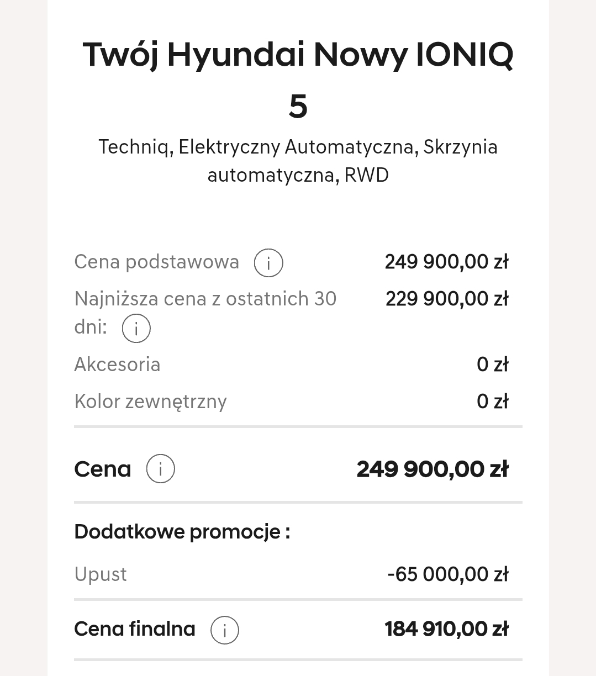The image size is (596, 676).
Task: Click the Akcesoria 0 zł amount
Action: pyautogui.click(x=493, y=365)
